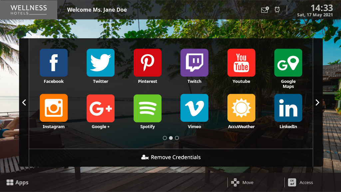341x192 pixels.
Task: Launch Google Maps app
Action: [288, 63]
